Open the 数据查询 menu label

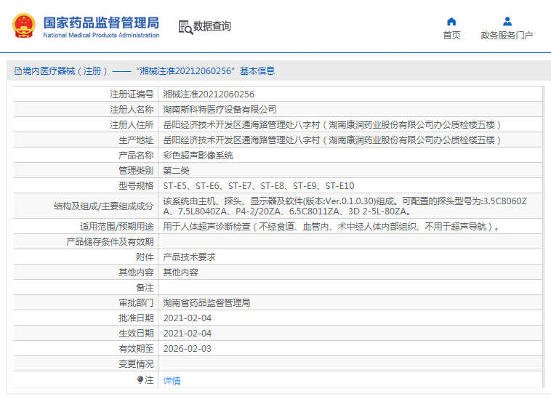[x=212, y=27]
